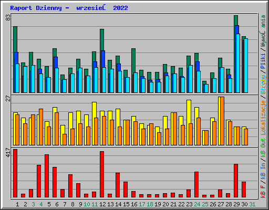Image resolution: width=269 pixels, height=210 pixels.
Task: Click the red kB bar for day 14
Action: click(x=118, y=185)
